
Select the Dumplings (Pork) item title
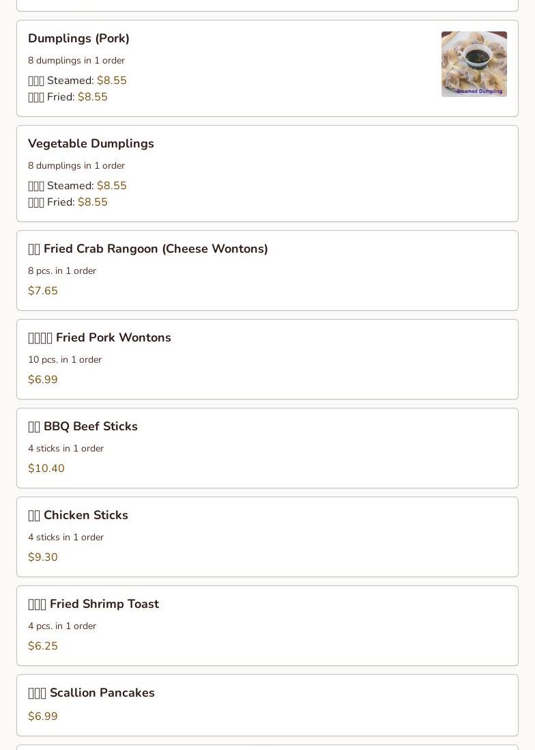pyautogui.click(x=79, y=38)
